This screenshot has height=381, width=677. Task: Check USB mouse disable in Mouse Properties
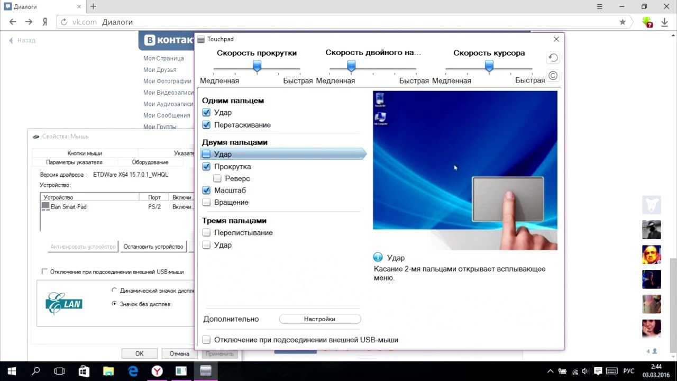[x=44, y=271]
